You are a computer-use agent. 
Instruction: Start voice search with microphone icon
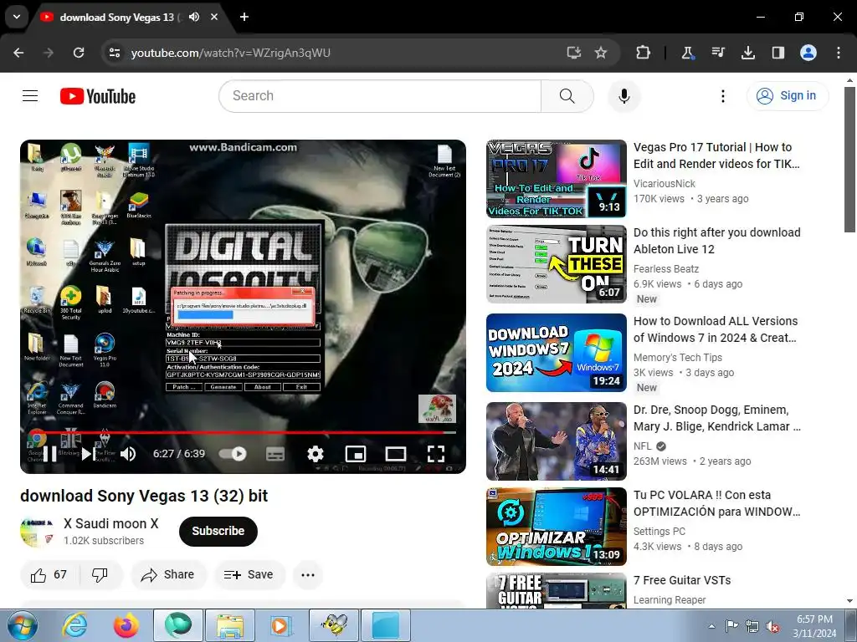624,96
